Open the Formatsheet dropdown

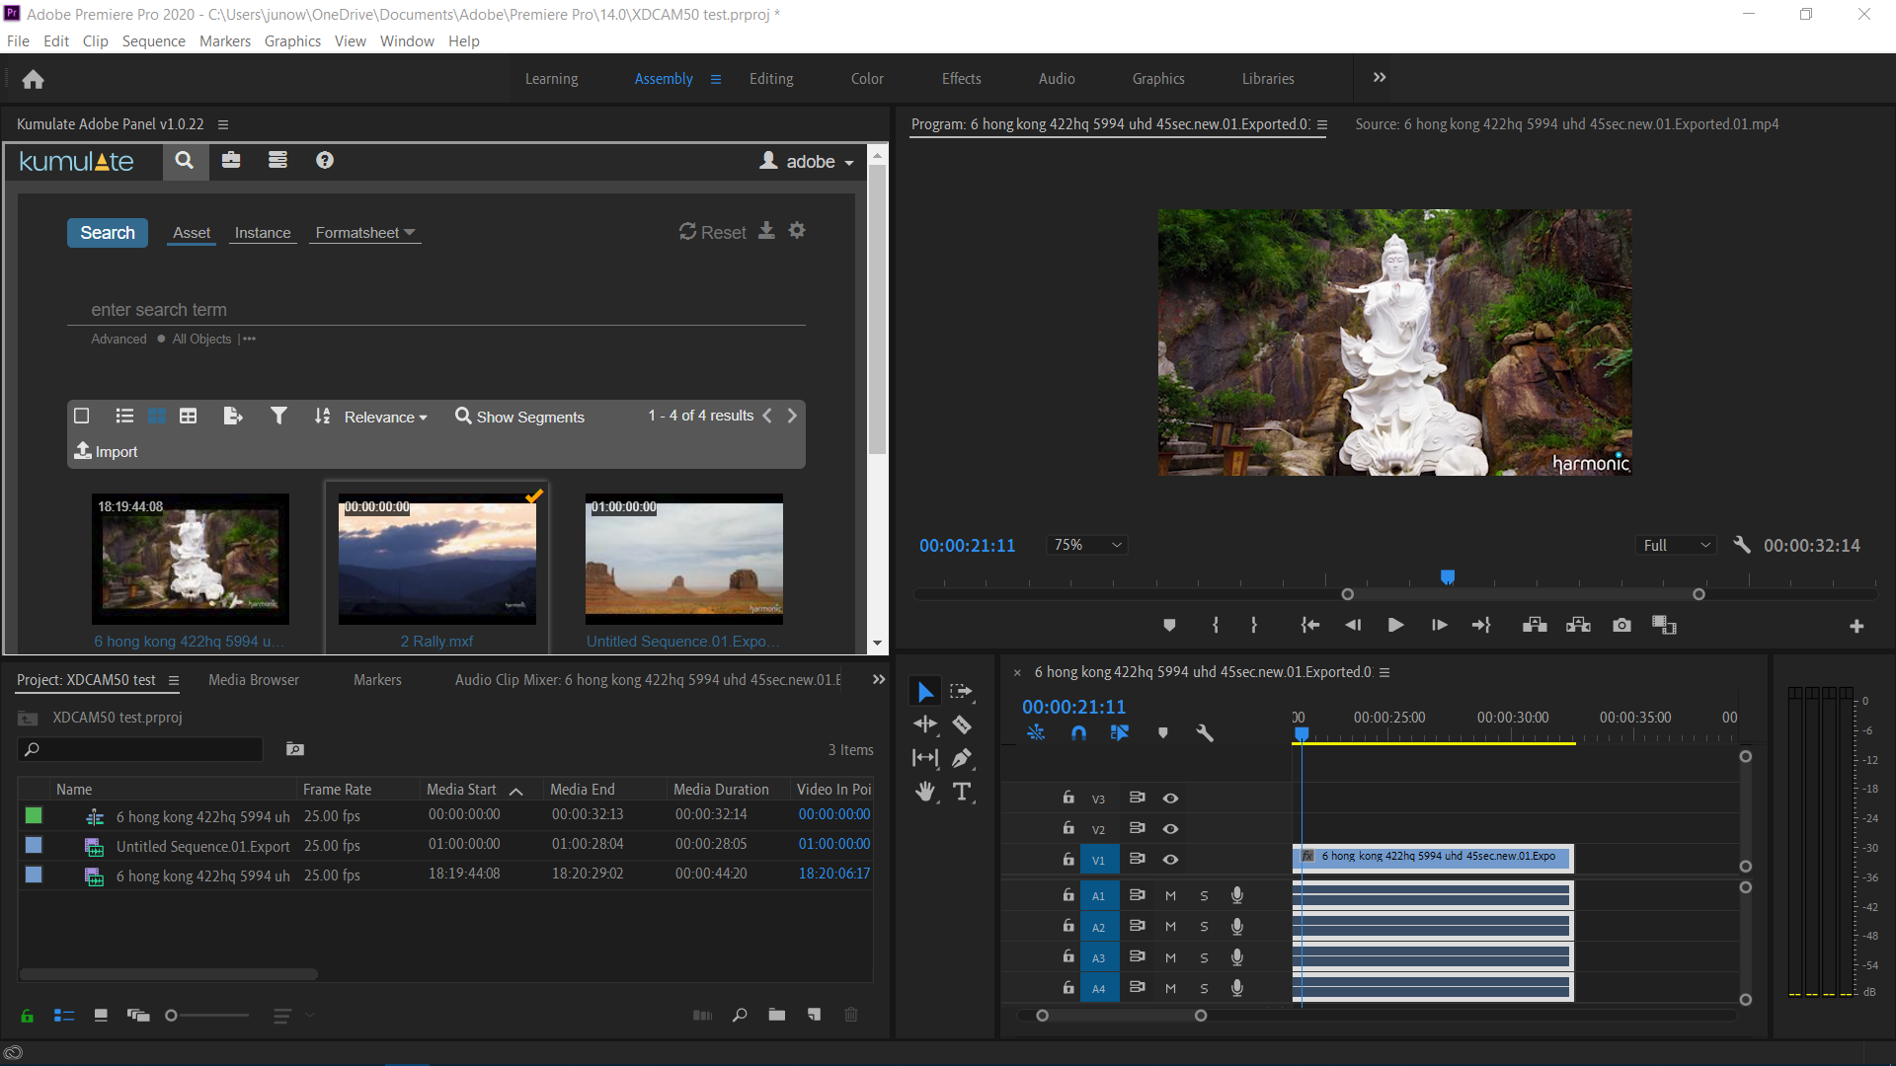365,233
